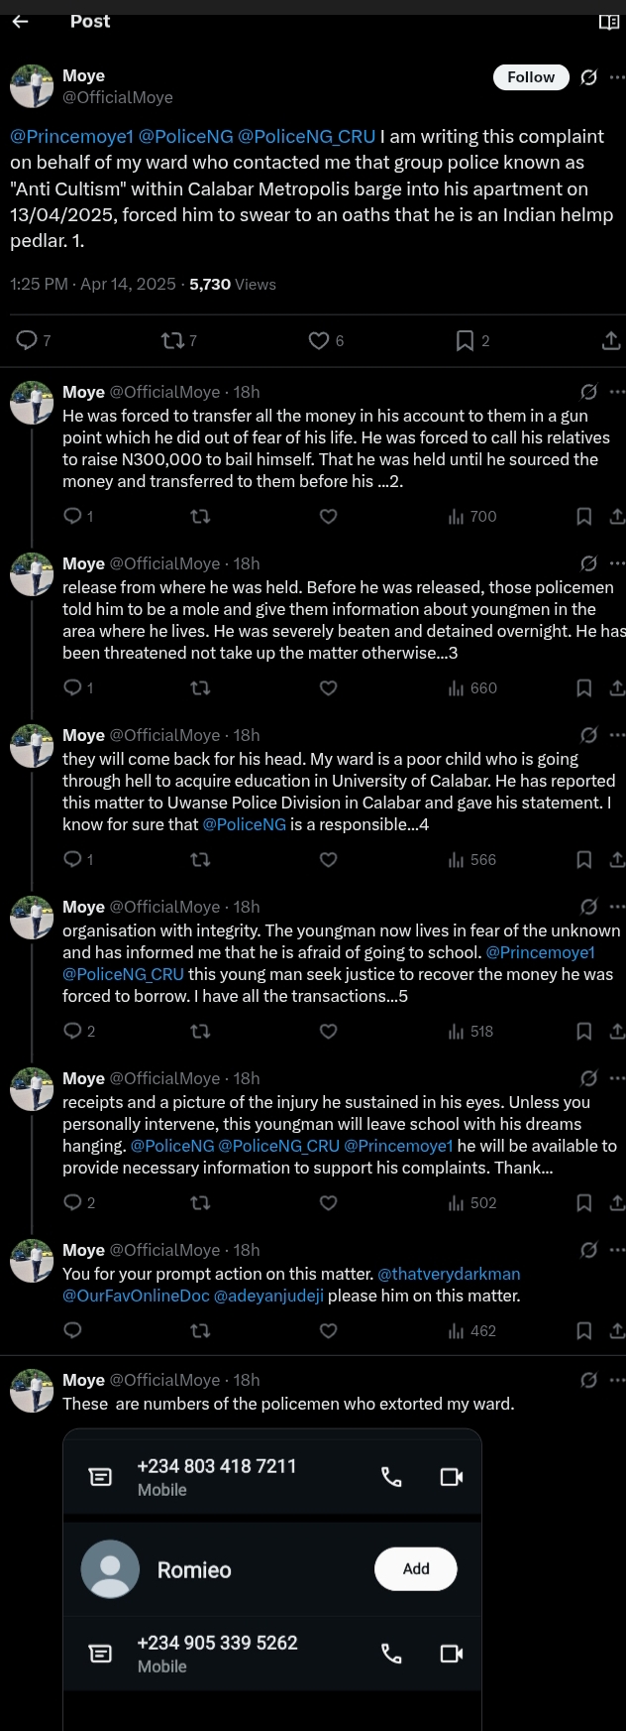Message +234 803 418 7211 via SMS icon
The height and width of the screenshot is (1731, 626).
[x=100, y=1477]
